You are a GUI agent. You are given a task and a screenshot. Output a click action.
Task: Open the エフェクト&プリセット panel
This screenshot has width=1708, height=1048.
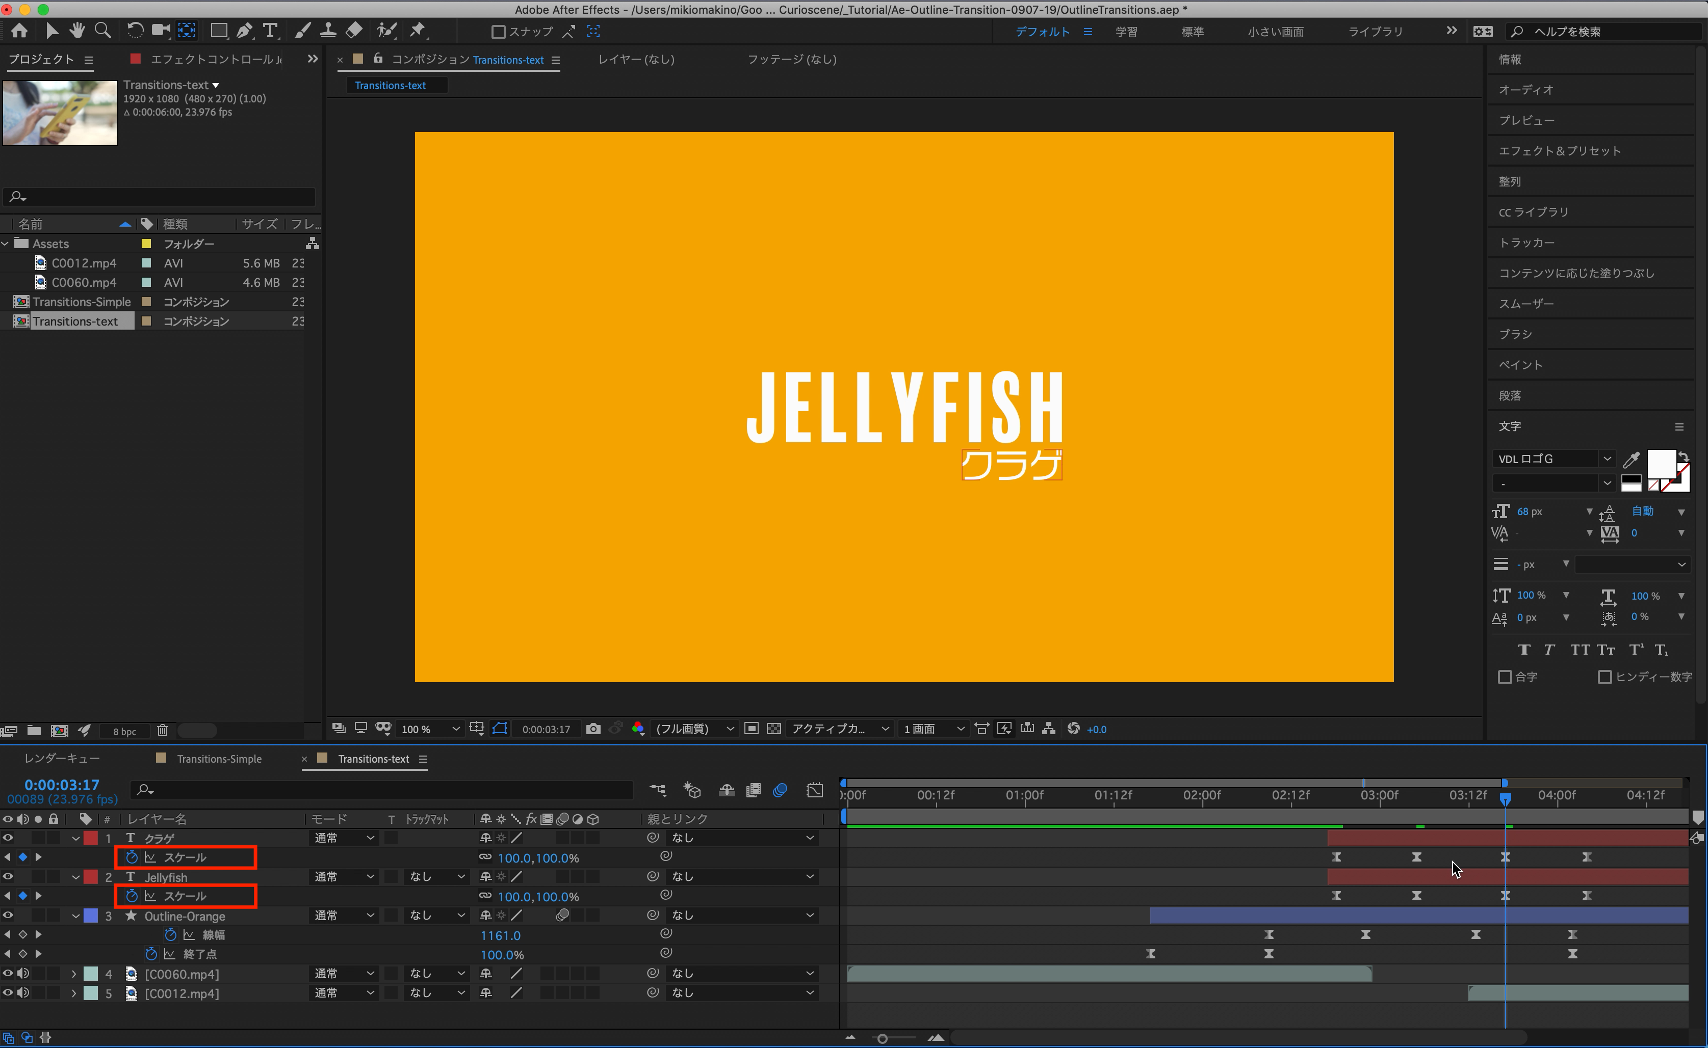[1560, 151]
